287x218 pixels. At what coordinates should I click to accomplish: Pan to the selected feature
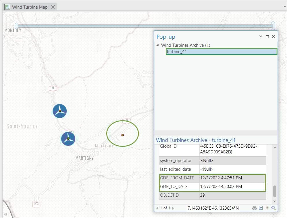pyautogui.click(x=261, y=208)
